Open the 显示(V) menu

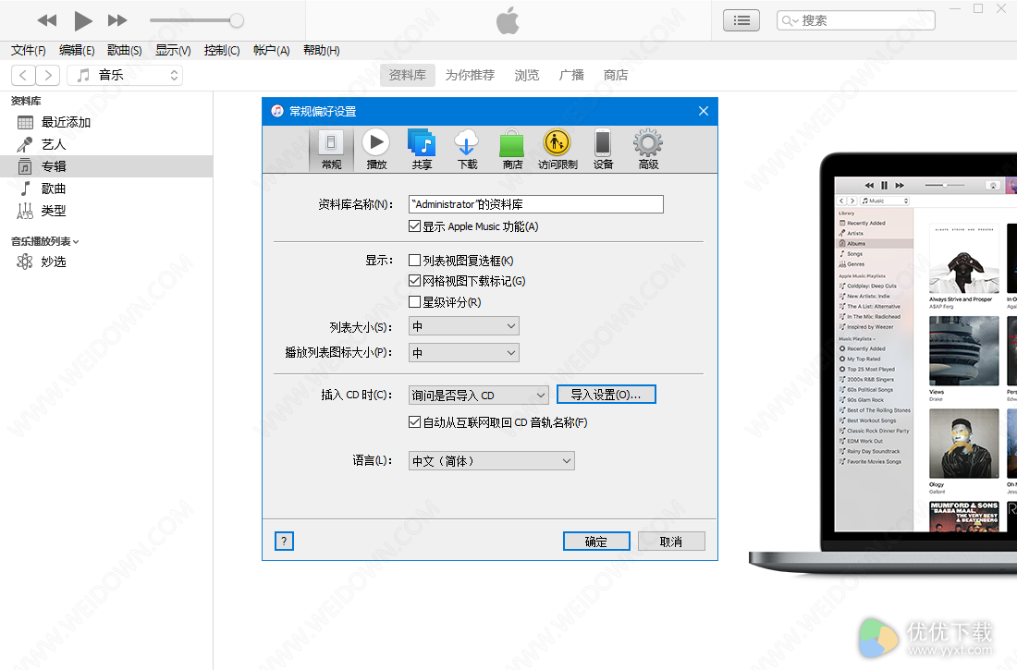point(173,51)
